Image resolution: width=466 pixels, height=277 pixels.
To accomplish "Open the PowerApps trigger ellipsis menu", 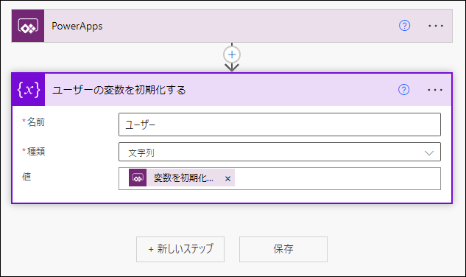I will pyautogui.click(x=436, y=26).
